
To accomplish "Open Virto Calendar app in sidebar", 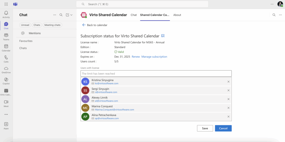I will coord(6,92).
